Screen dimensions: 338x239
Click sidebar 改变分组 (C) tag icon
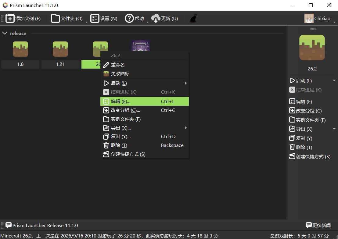pos(292,111)
